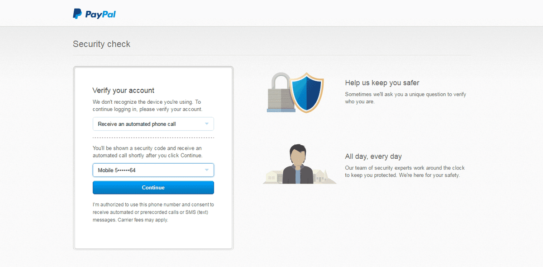Open the 'Mobile 5••••••64' phone number dropdown

point(147,170)
